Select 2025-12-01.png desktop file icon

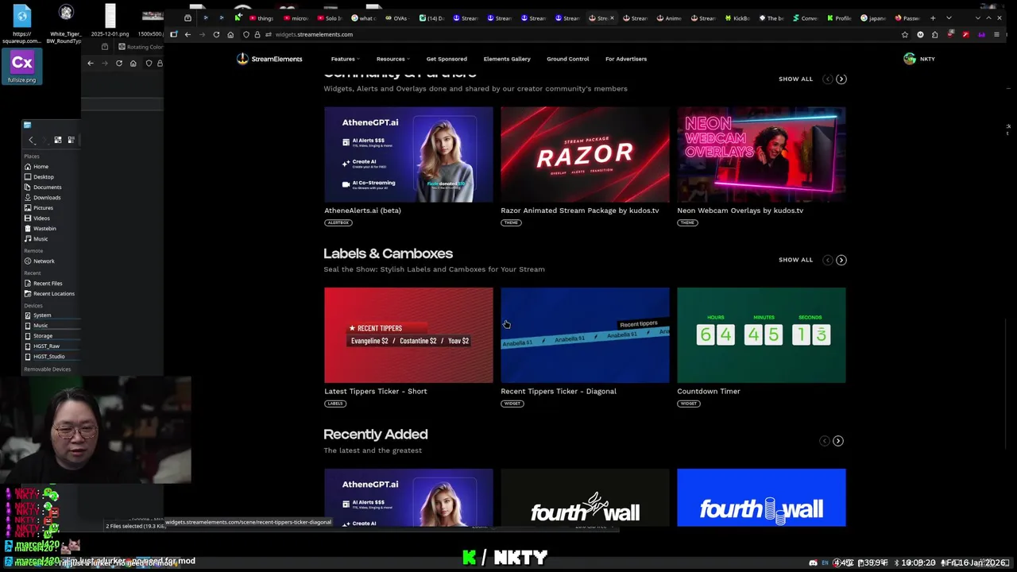(110, 21)
